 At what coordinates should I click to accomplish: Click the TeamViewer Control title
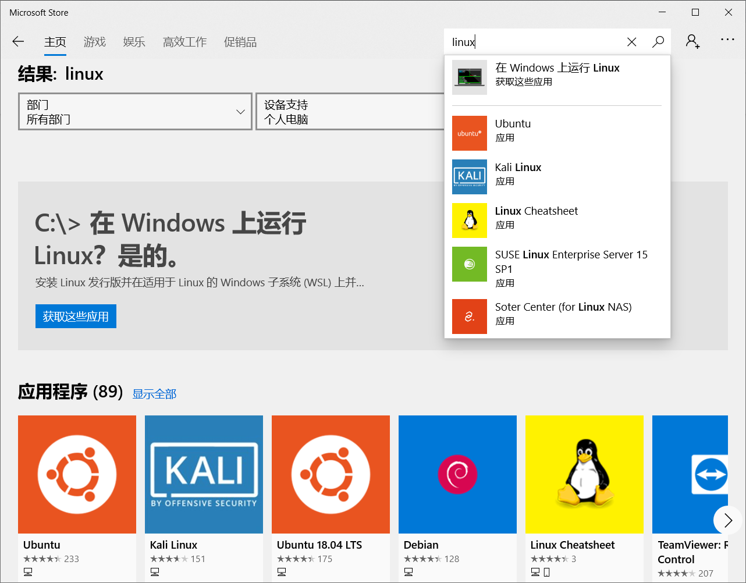692,552
